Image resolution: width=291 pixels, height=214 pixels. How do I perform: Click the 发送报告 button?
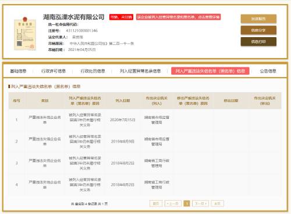tap(258, 19)
